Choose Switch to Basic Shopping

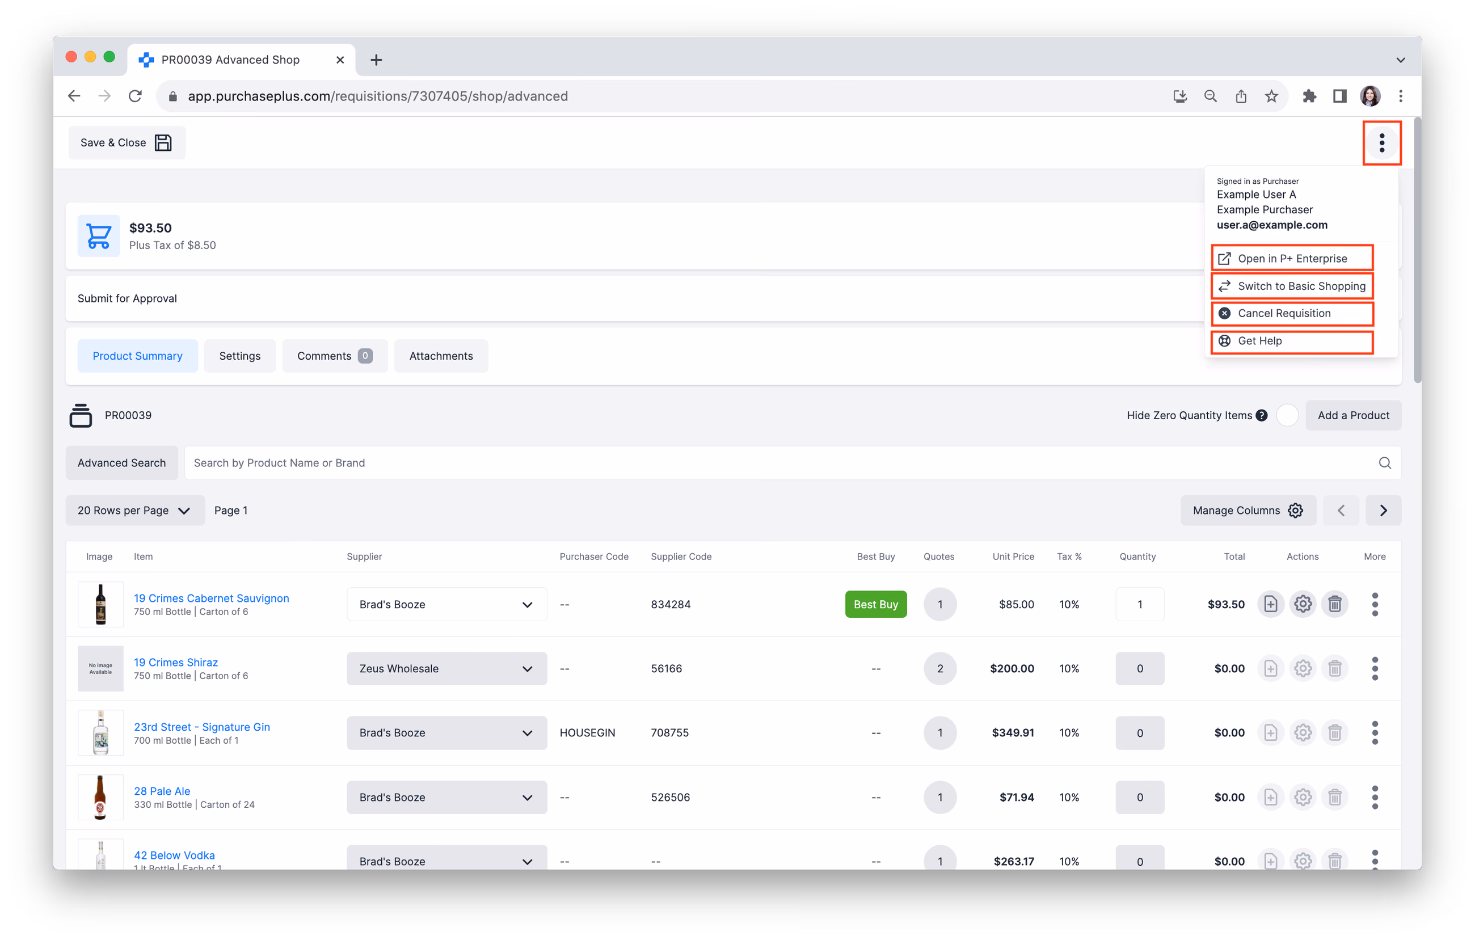[x=1292, y=286]
